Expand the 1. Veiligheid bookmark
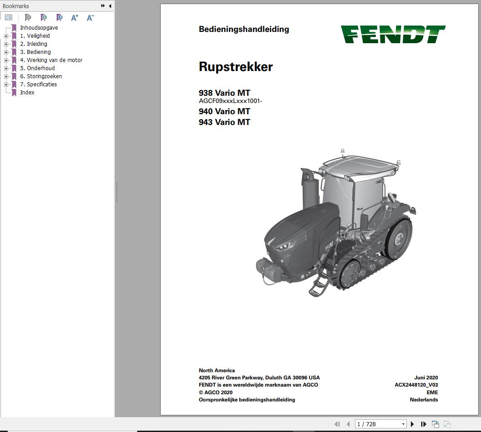The width and height of the screenshot is (481, 432). tap(6, 36)
